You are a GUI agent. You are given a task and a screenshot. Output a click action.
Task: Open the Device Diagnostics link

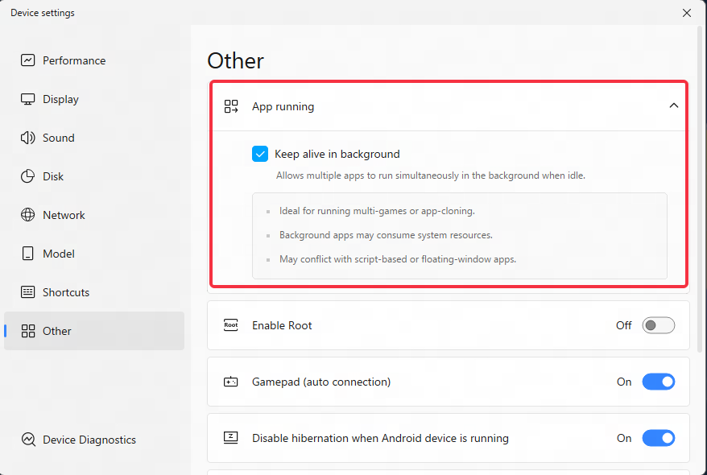(78, 440)
